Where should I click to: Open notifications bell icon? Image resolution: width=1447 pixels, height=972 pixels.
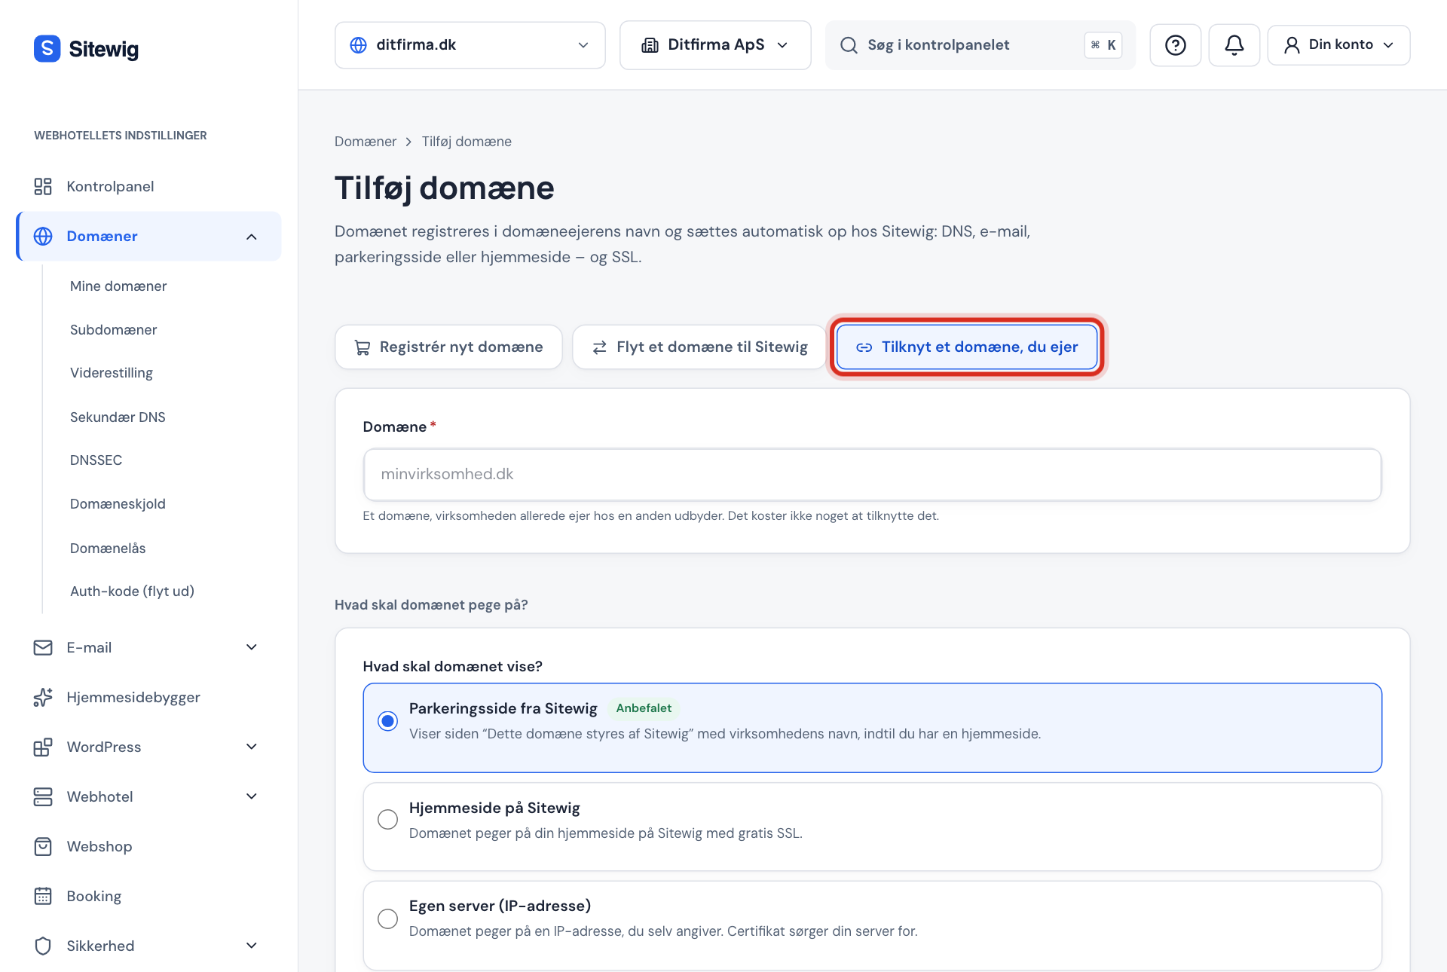[1234, 45]
